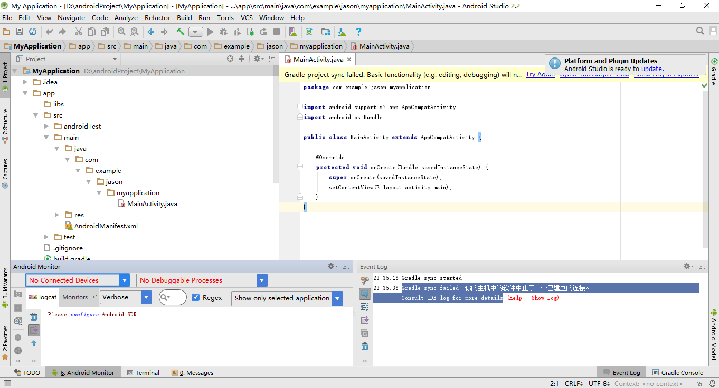
Task: Click the Help link in Event Log
Action: (515, 298)
